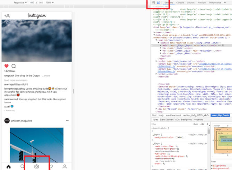Open phroom_magazine username link
The image size is (232, 170).
coord(21,121)
